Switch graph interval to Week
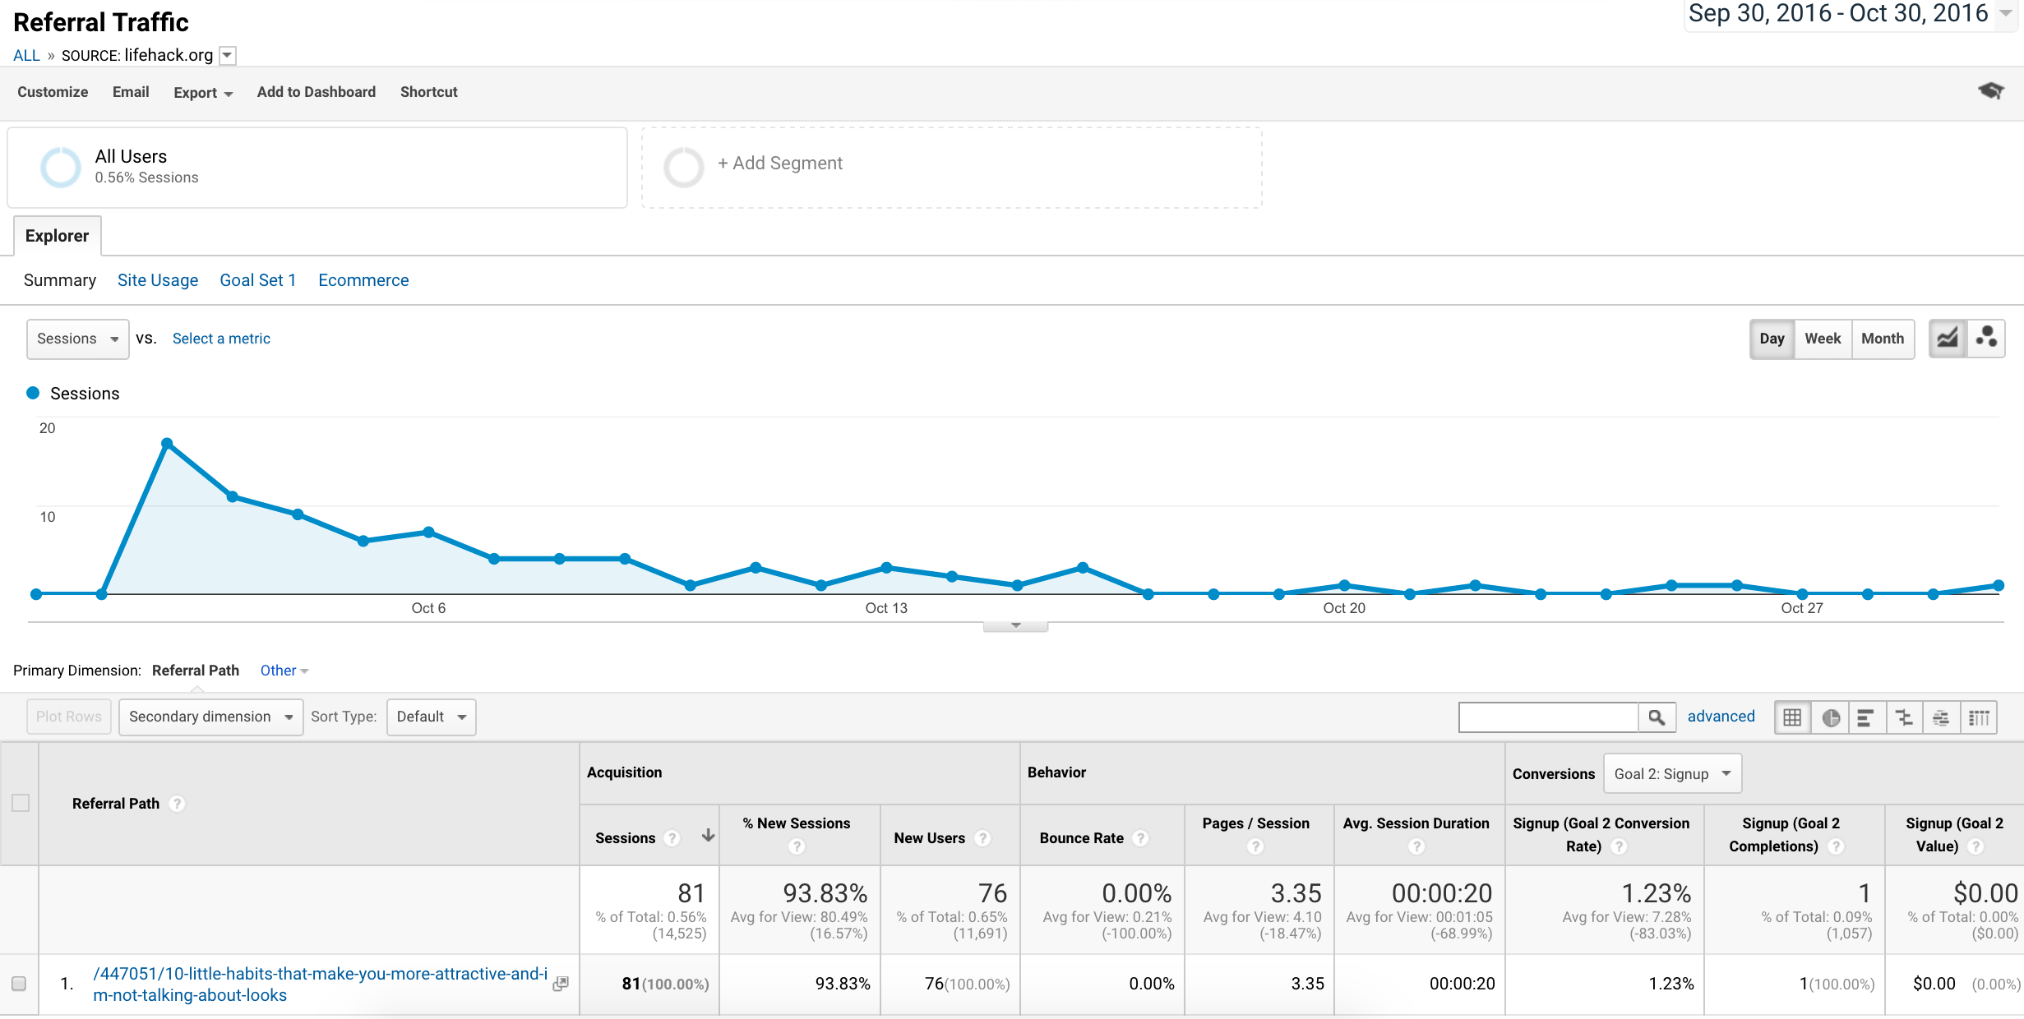Screen dimensions: 2024x1019 coord(1822,339)
